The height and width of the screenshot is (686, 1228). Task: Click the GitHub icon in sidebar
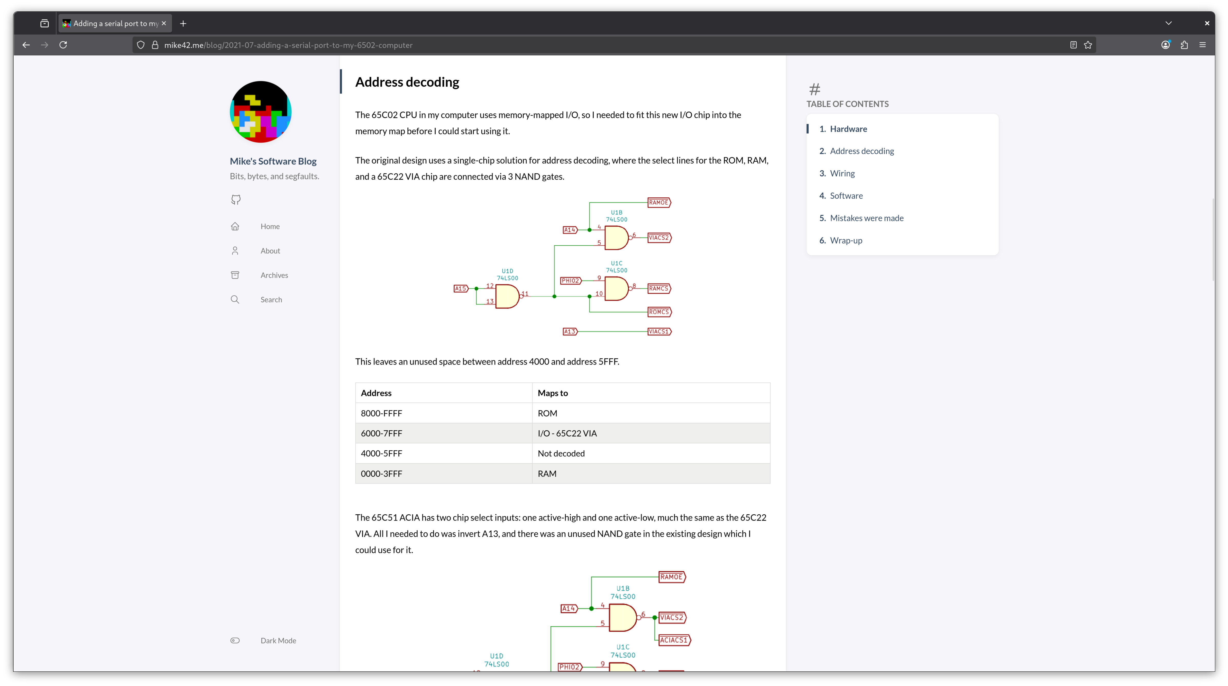coord(235,199)
